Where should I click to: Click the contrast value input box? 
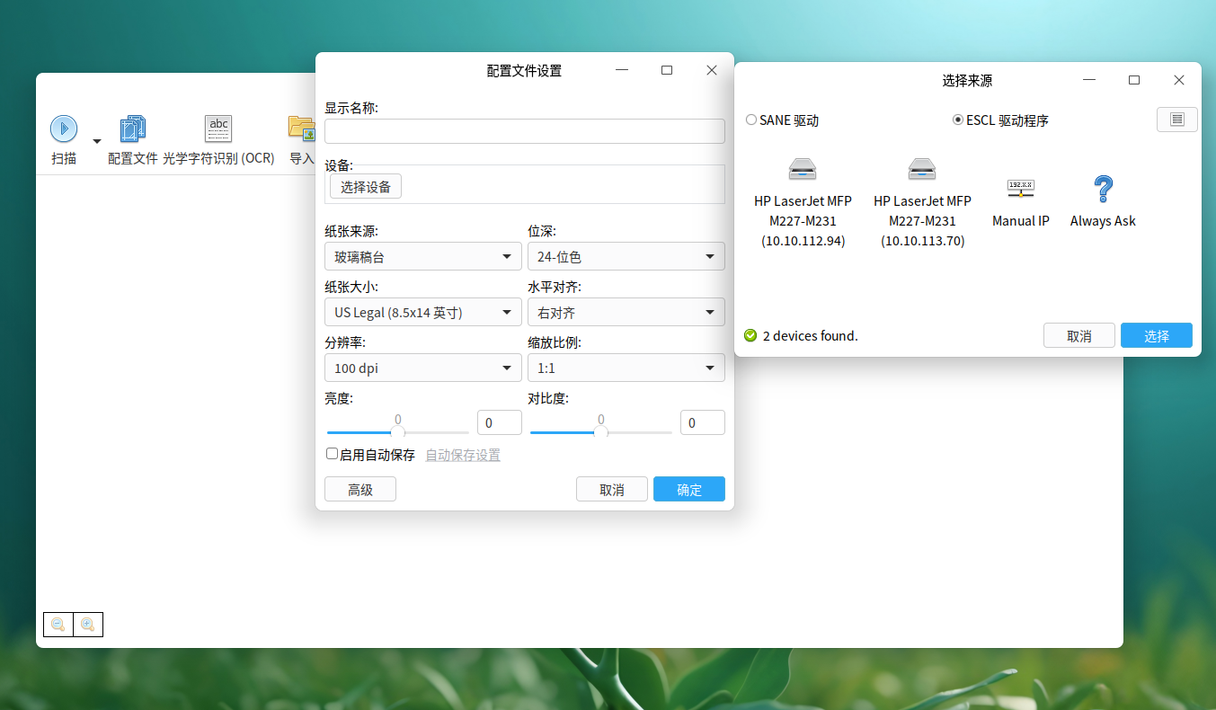[x=703, y=422]
